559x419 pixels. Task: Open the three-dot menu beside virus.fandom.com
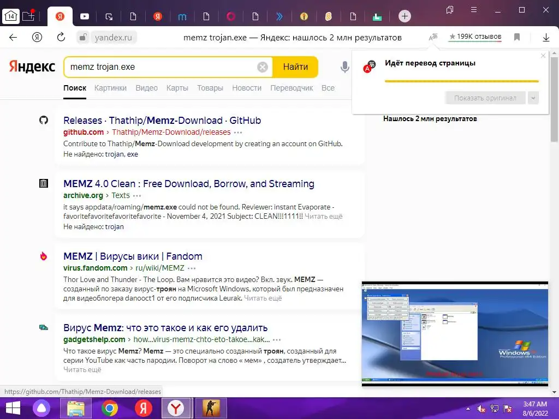click(x=192, y=268)
